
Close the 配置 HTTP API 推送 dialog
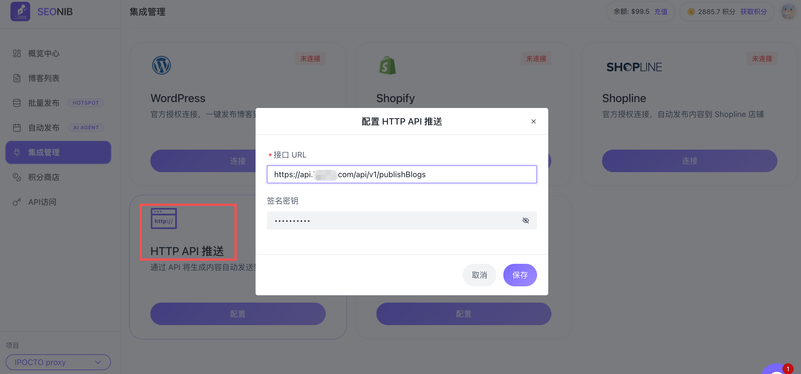coord(533,121)
